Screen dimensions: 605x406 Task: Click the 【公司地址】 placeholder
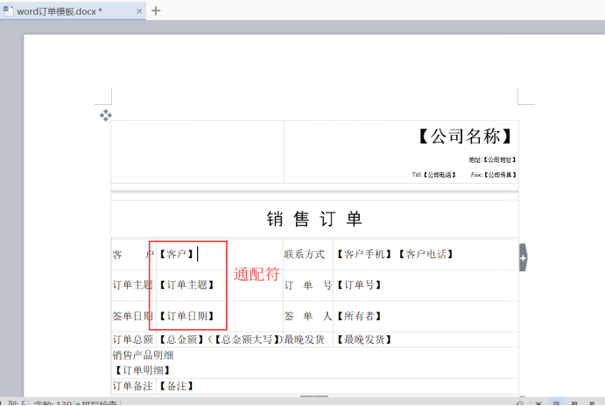(500, 159)
